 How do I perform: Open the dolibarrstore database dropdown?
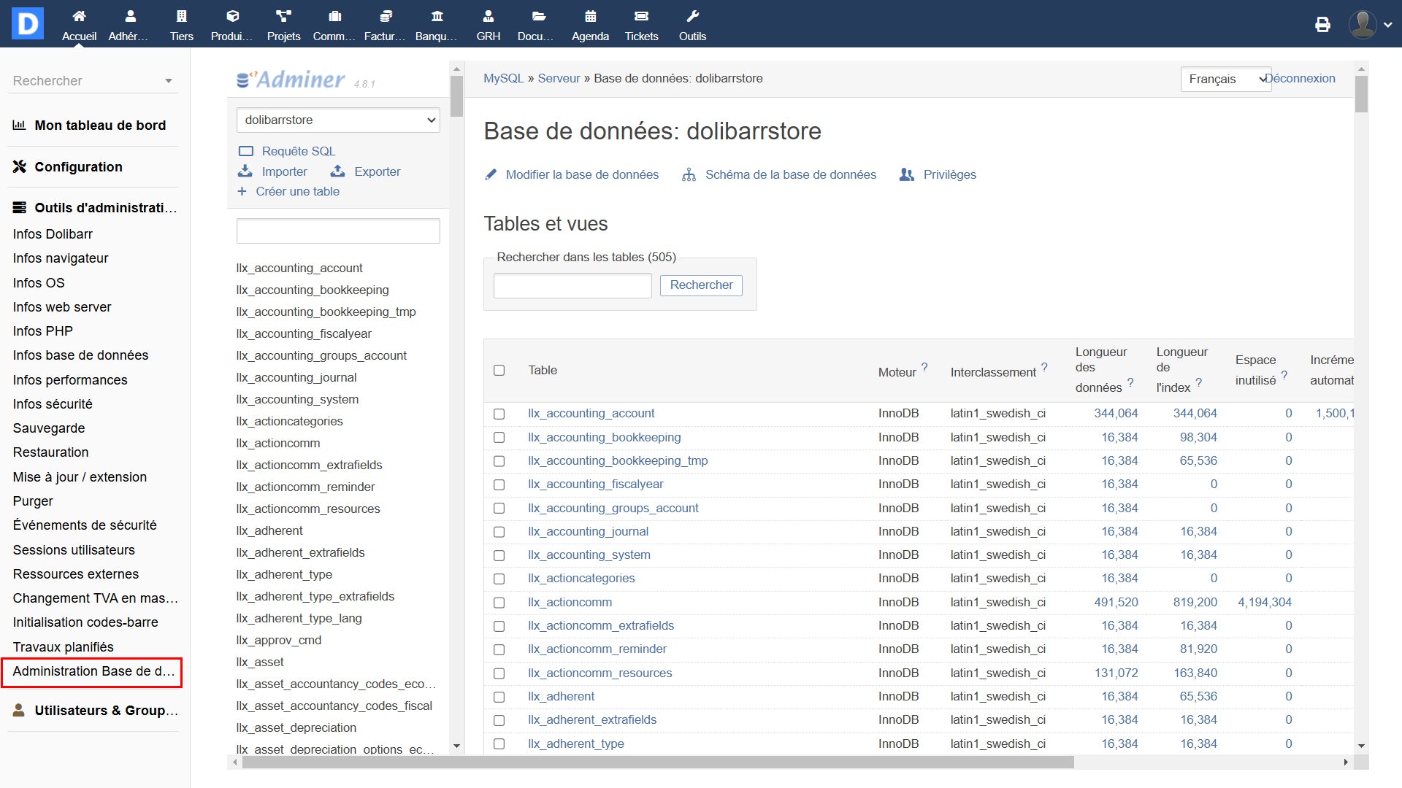(338, 120)
